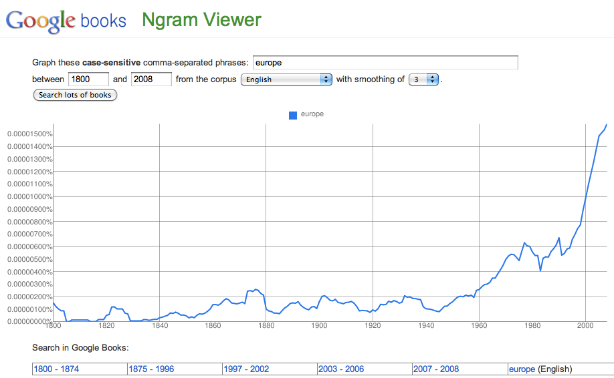The height and width of the screenshot is (378, 614).
Task: Click the 1940 x-axis label
Action: click(426, 325)
